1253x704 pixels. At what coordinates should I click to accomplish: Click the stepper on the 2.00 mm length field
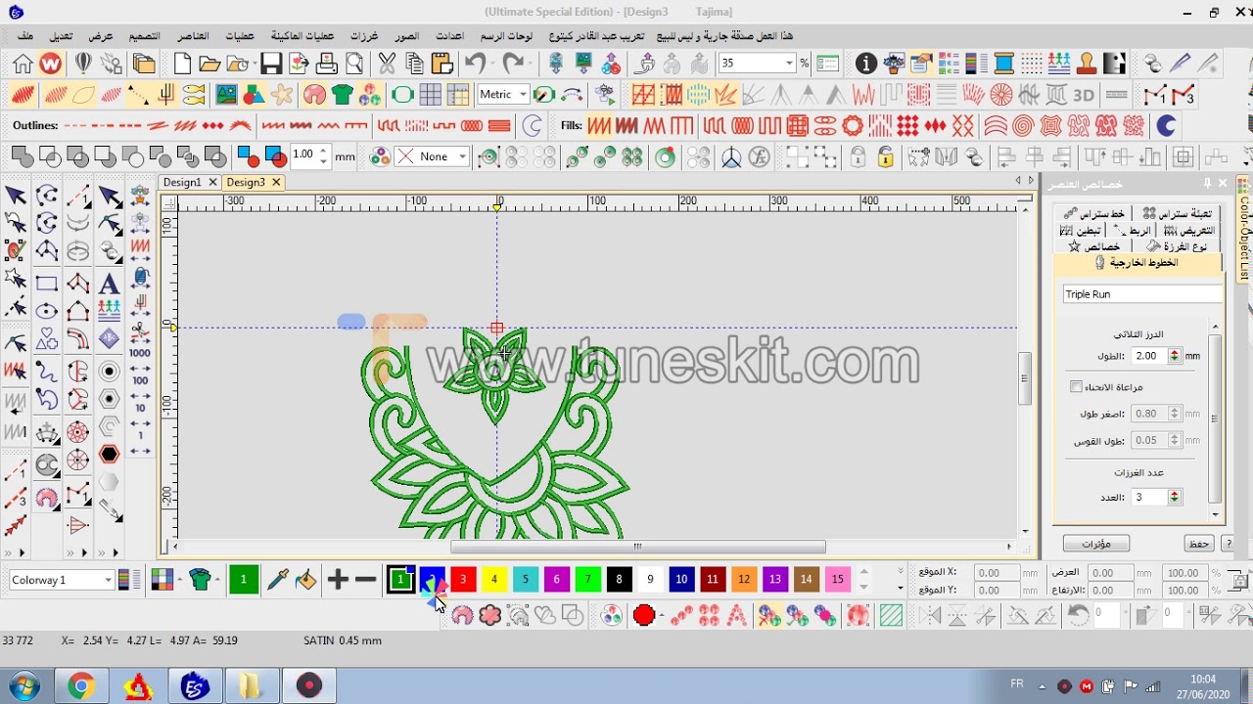tap(1175, 356)
